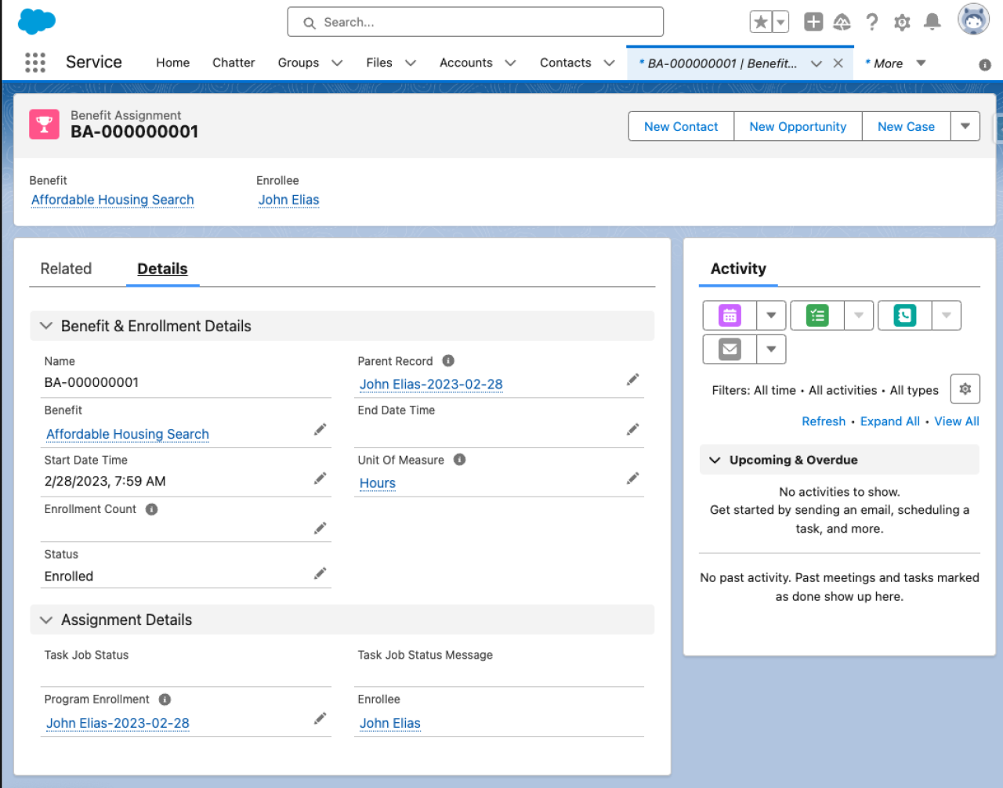The image size is (1003, 788).
Task: Open the Notifications bell
Action: pos(932,22)
